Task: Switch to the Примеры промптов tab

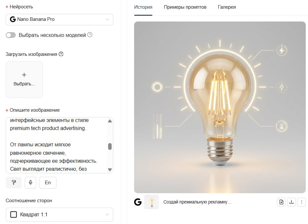Action: point(185,7)
